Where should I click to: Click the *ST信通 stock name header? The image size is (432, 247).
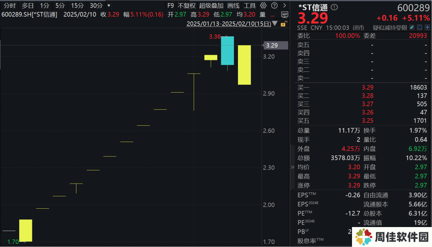coord(313,7)
